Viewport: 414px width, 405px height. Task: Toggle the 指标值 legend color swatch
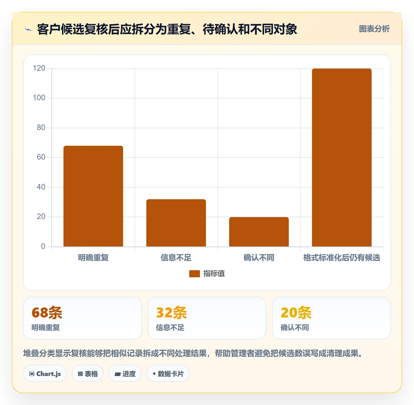(194, 274)
